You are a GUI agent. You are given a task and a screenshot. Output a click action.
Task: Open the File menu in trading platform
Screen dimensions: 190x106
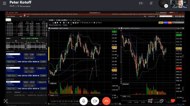[x=7, y=12]
